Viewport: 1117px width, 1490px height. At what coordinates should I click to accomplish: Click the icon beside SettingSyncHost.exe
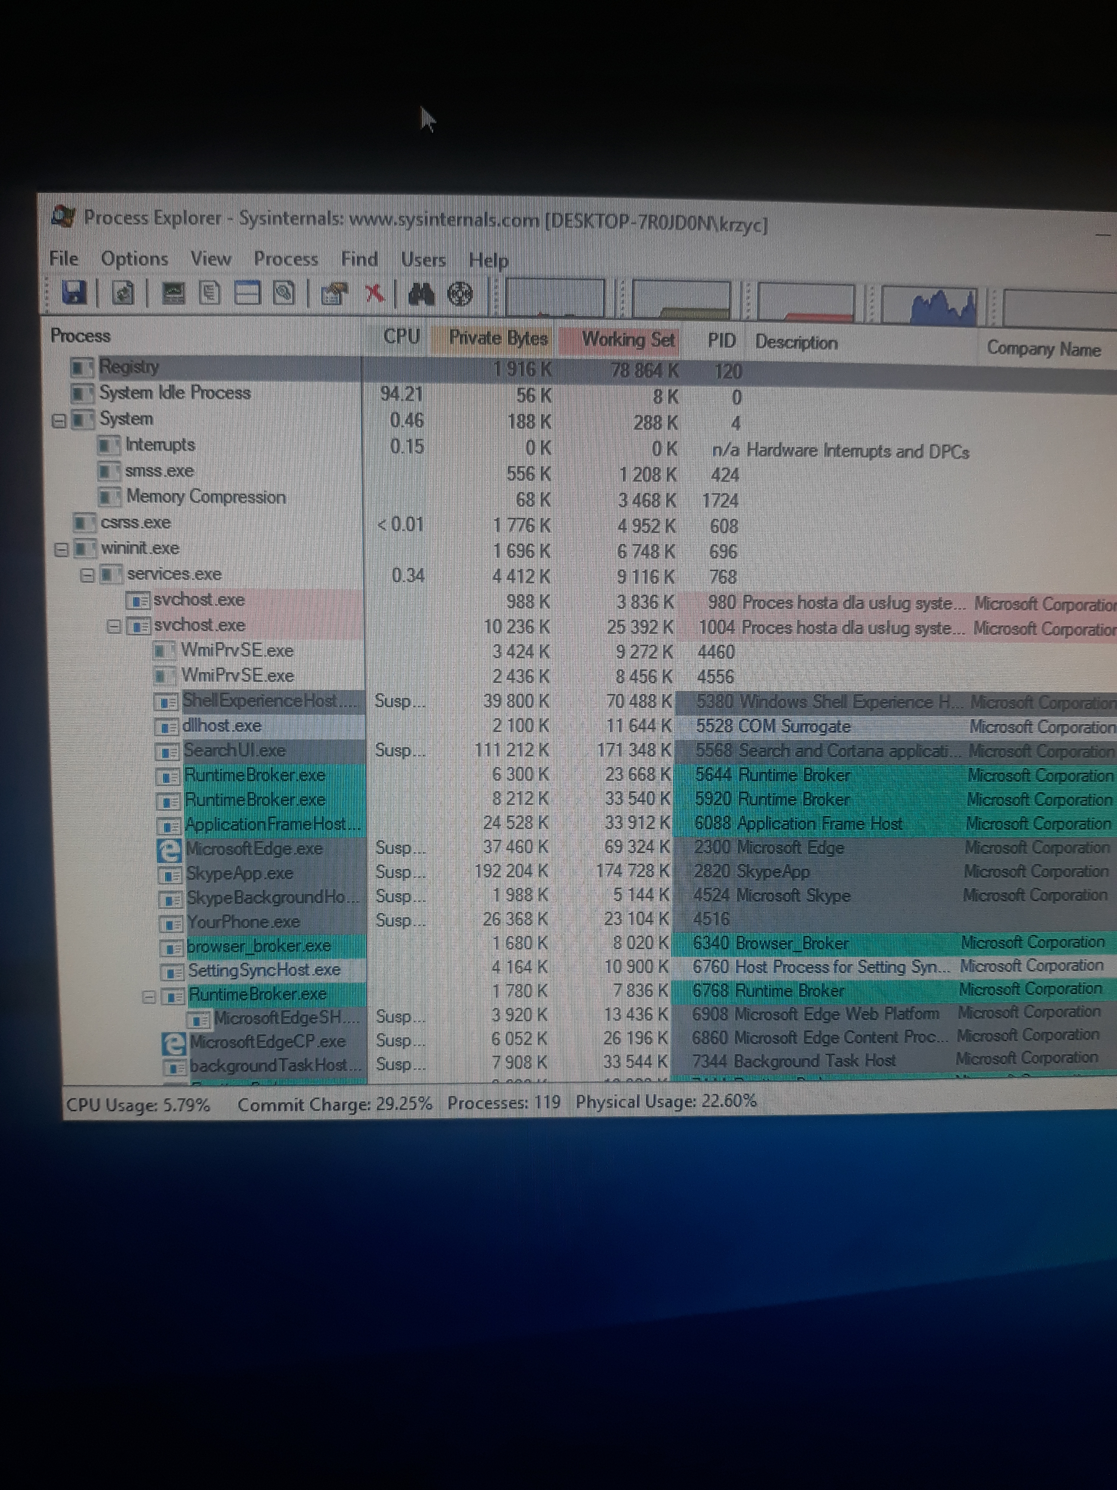(x=173, y=972)
